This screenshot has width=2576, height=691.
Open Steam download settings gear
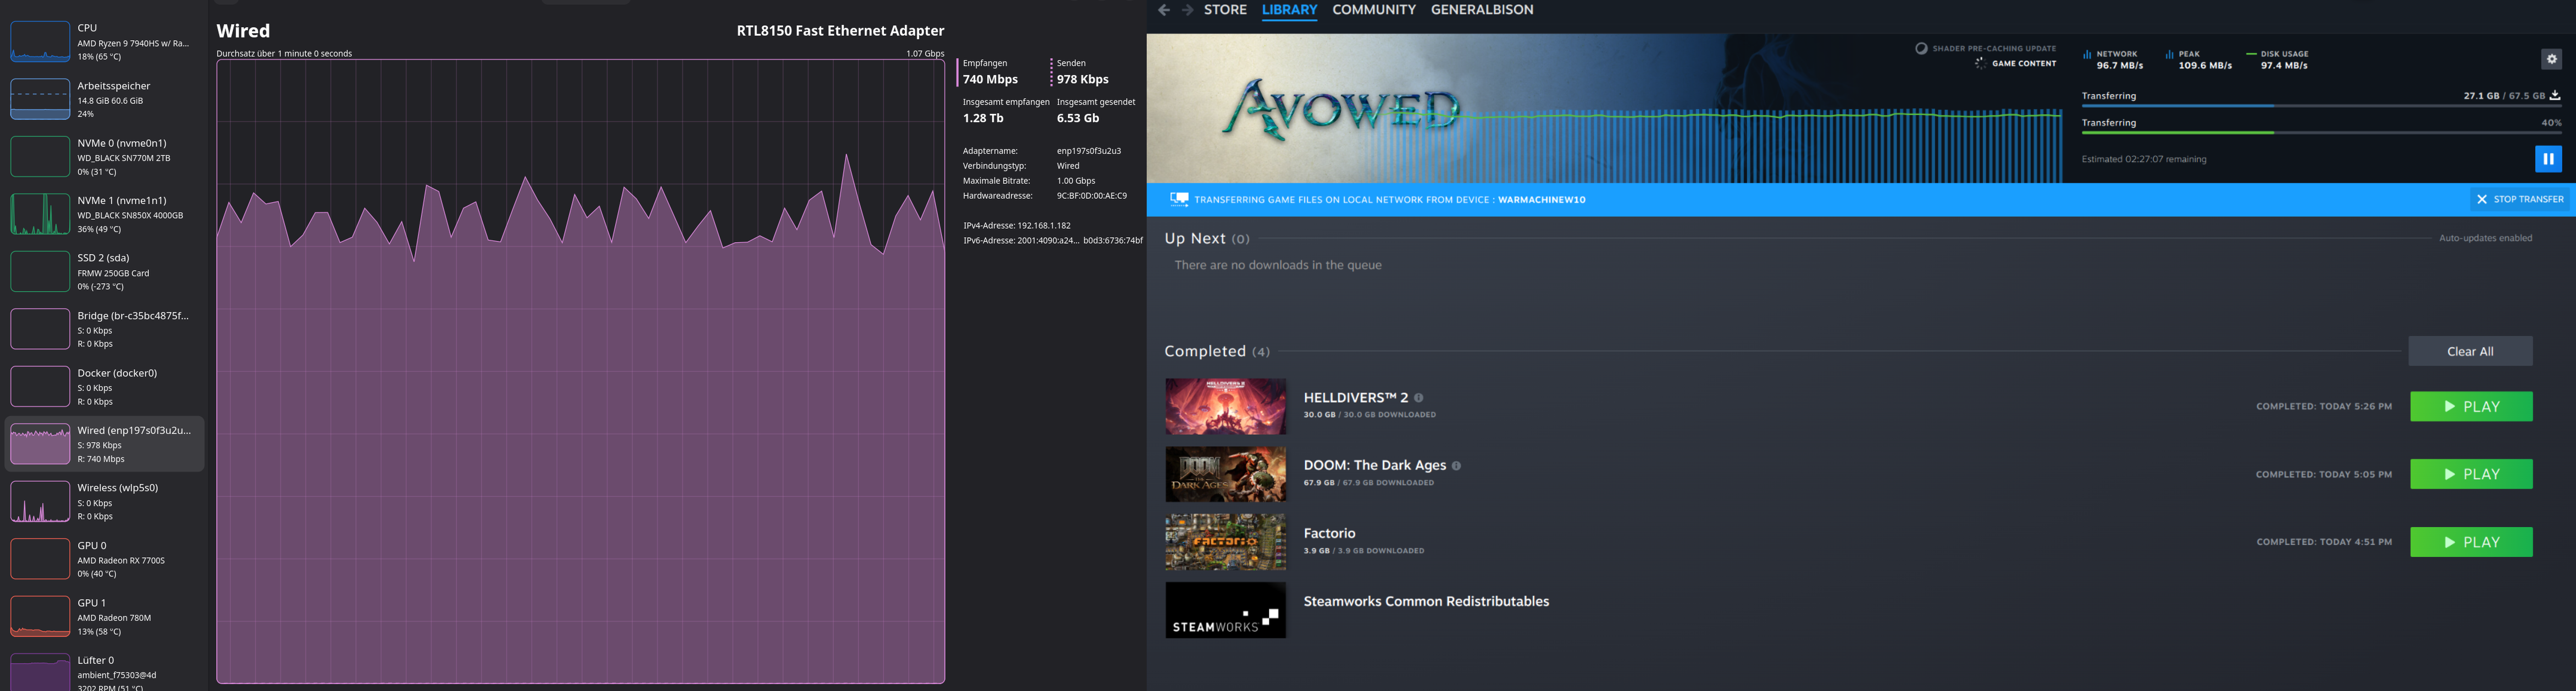2551,59
